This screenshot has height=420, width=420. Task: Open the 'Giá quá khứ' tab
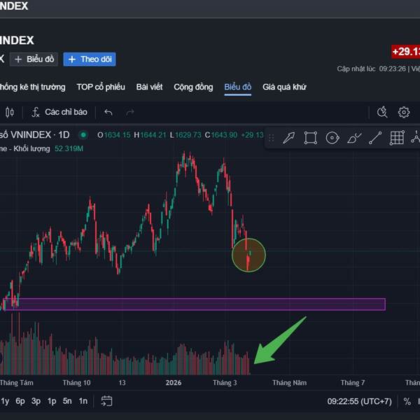(283, 87)
